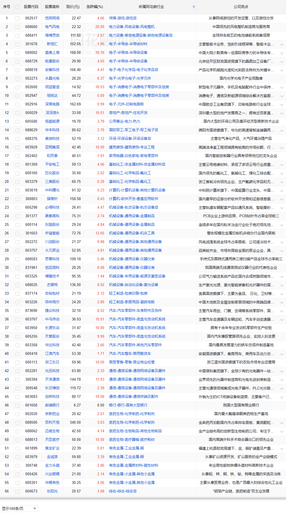286x513 pixels.
Task: Toggle the select-all checkbox in header
Action: click(x=17, y=7)
